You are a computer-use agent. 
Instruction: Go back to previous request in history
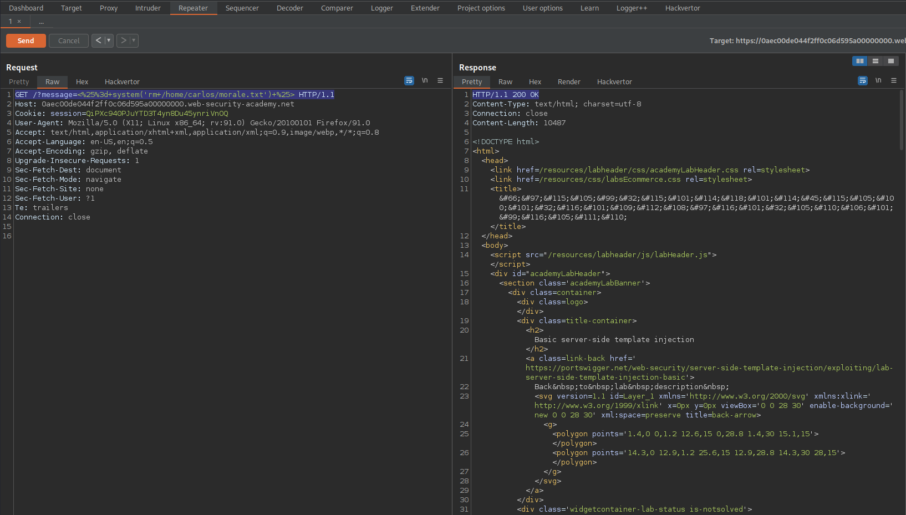tap(98, 40)
